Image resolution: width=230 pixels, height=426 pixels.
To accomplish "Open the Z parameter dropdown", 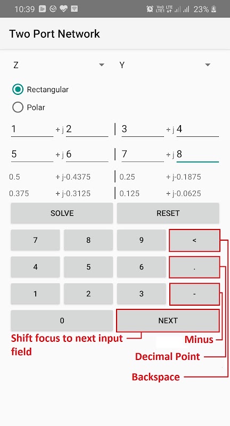I will click(x=59, y=65).
